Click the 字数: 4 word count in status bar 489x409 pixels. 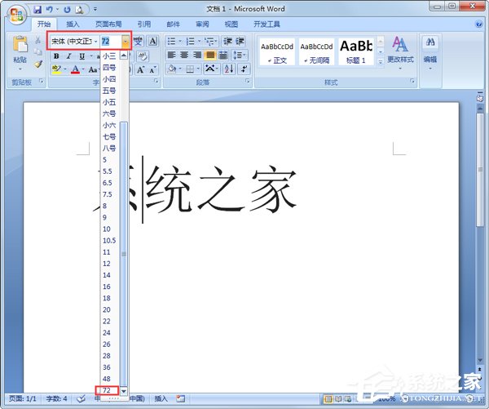coord(55,398)
